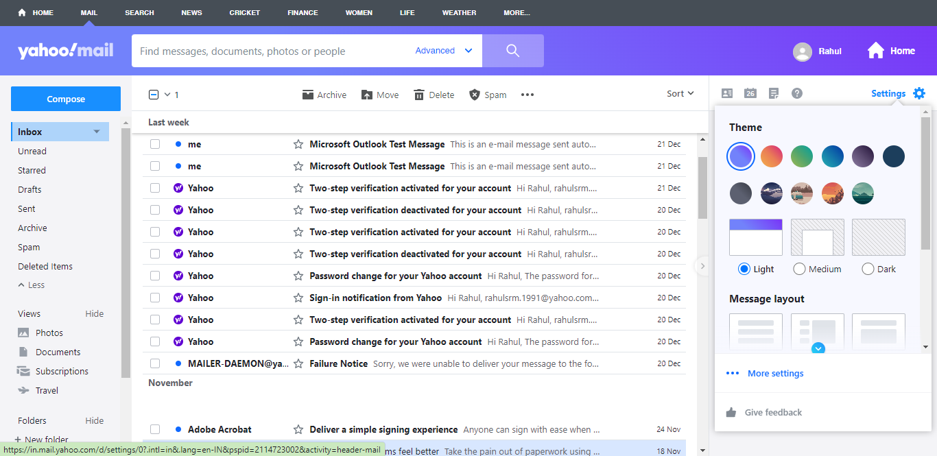Collapse folder list with Less
The height and width of the screenshot is (456, 937).
coord(32,285)
